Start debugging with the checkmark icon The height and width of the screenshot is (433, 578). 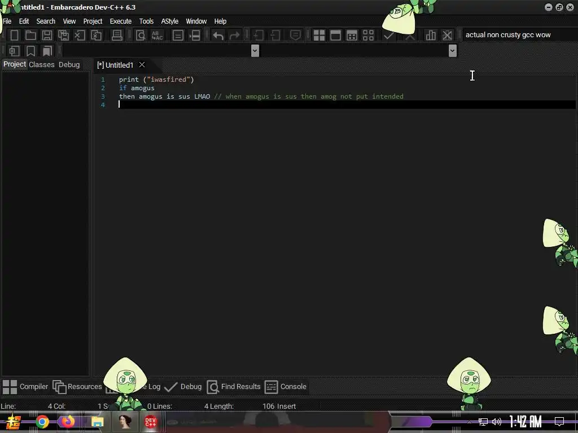388,36
